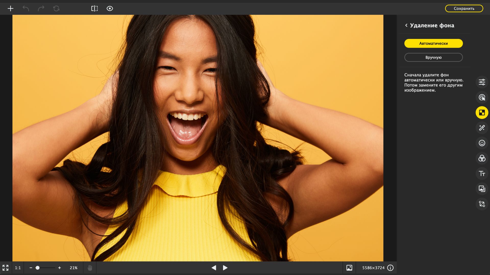Click the redo arrow
This screenshot has width=490, height=275.
(41, 9)
